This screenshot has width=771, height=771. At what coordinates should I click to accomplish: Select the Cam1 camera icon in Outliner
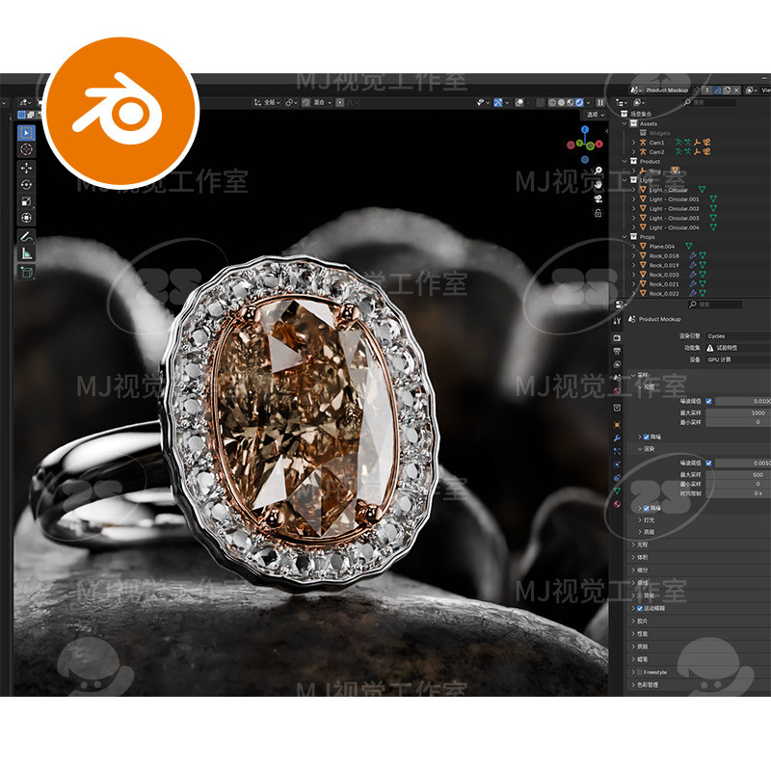tap(642, 143)
